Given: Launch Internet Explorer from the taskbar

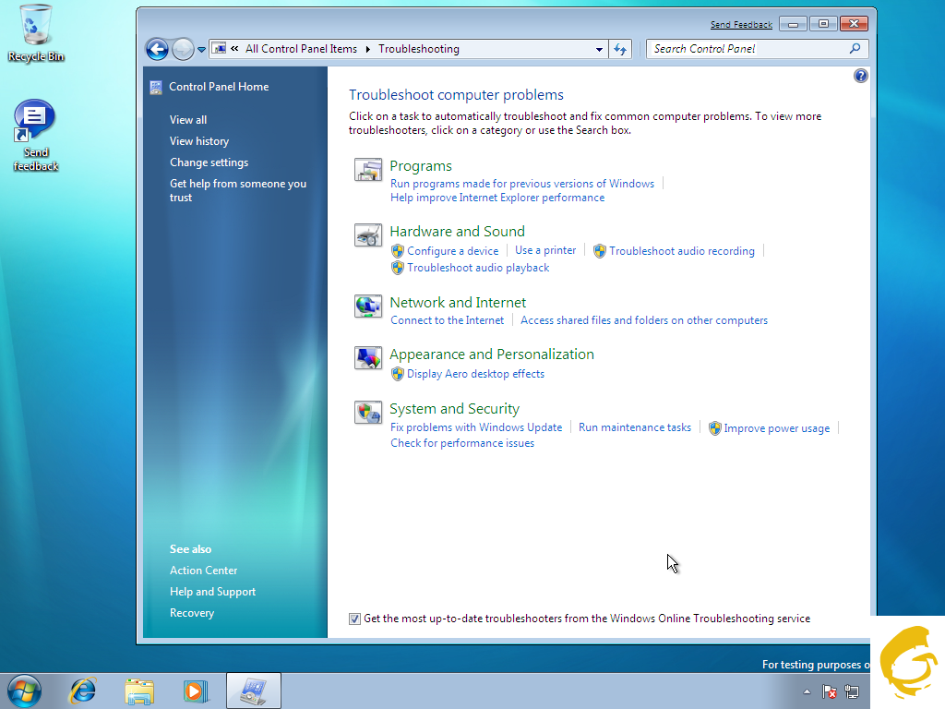Looking at the screenshot, I should pyautogui.click(x=84, y=691).
